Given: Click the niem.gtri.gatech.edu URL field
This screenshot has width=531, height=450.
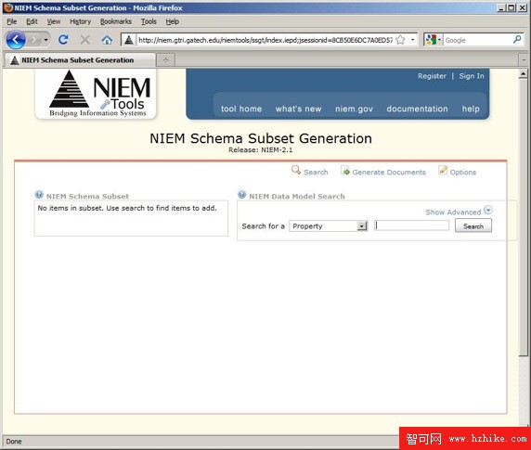Looking at the screenshot, I should (265, 40).
